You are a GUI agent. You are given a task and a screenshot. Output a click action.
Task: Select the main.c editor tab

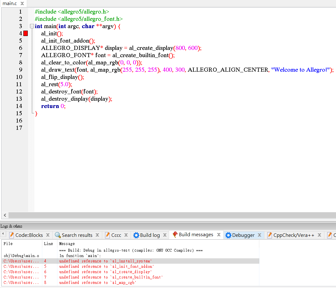(9, 3)
